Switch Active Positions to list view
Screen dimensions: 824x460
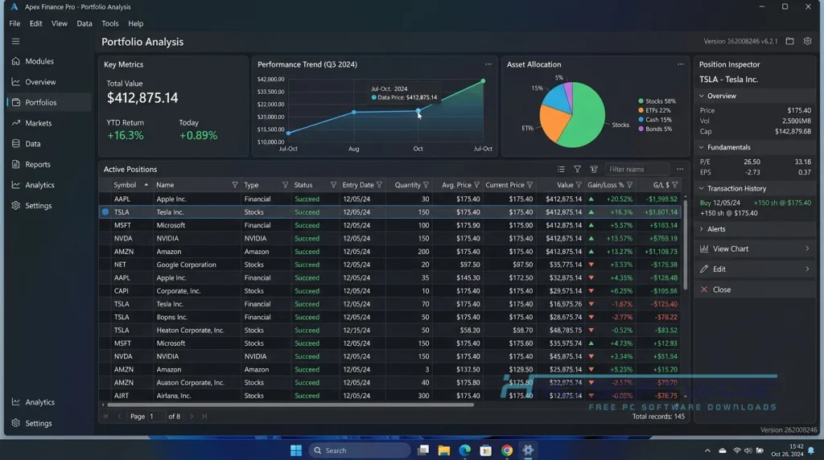click(x=561, y=169)
